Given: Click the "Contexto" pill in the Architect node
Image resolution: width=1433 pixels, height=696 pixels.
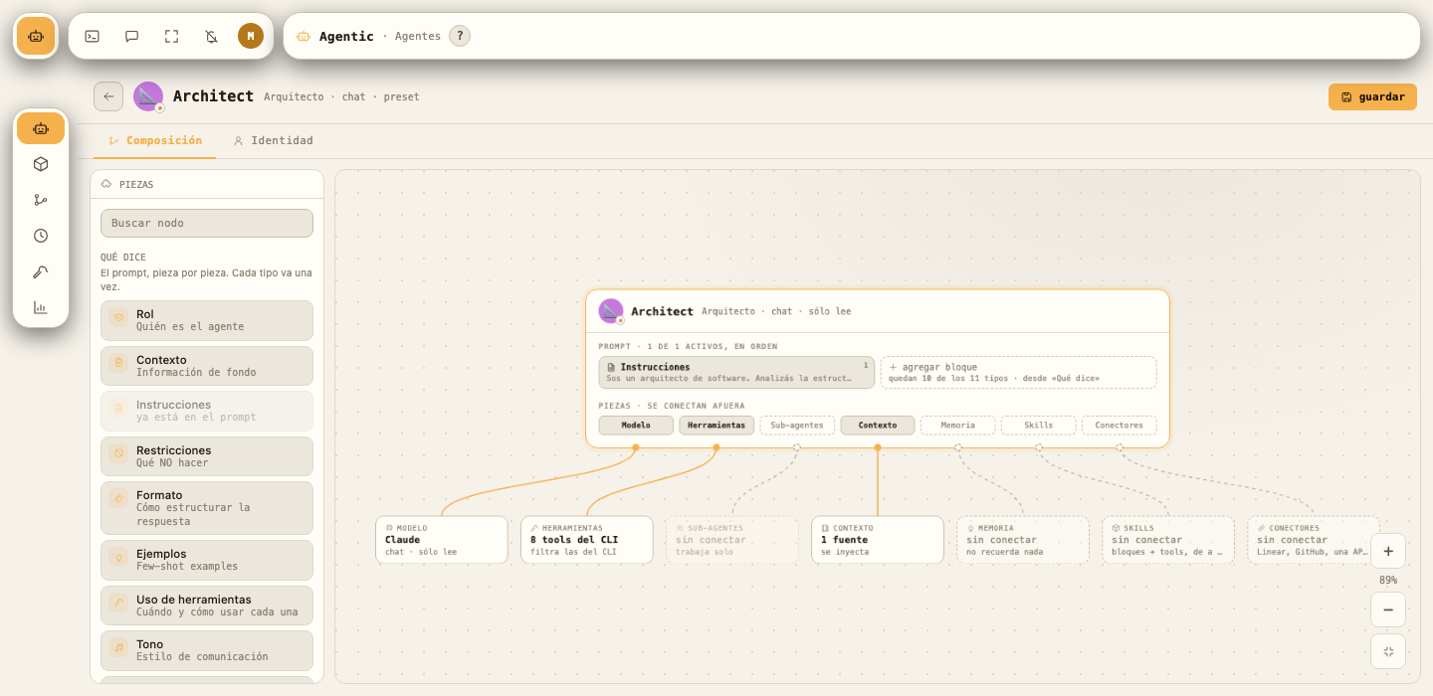Looking at the screenshot, I should coord(878,426).
